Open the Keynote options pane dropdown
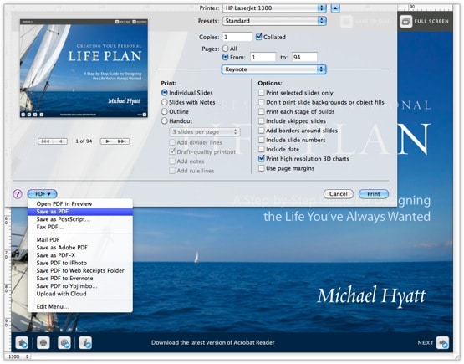This screenshot has width=464, height=364. 273,69
